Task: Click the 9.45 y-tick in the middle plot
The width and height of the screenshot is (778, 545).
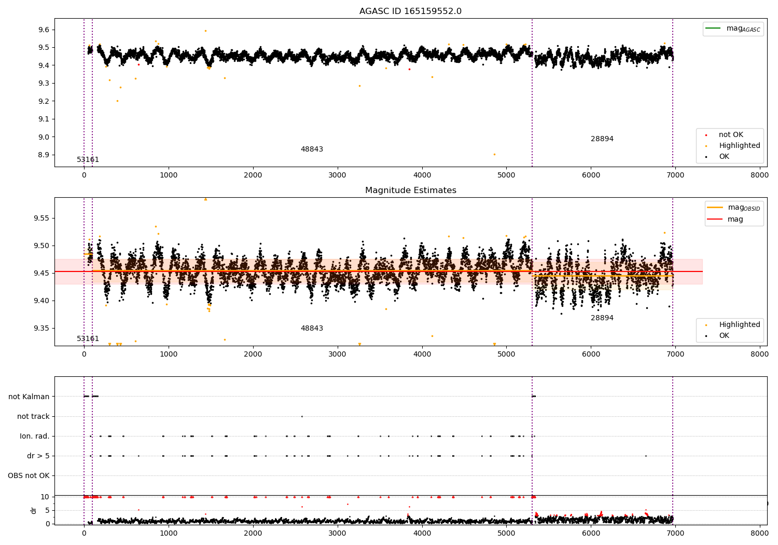Action: coord(41,274)
